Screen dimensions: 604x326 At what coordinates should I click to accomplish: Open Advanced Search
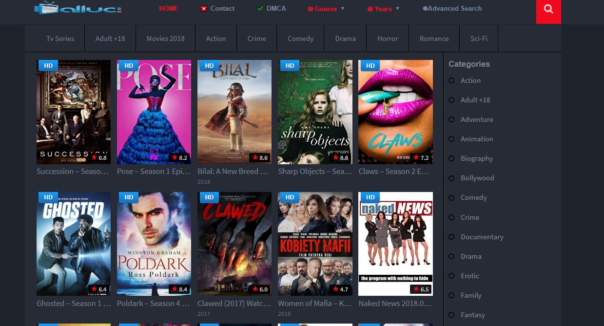(x=452, y=8)
